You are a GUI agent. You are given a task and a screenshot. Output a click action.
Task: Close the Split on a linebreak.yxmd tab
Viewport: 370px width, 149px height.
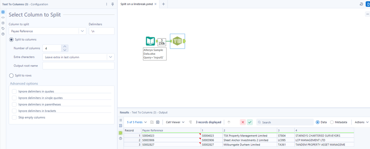pyautogui.click(x=155, y=4)
